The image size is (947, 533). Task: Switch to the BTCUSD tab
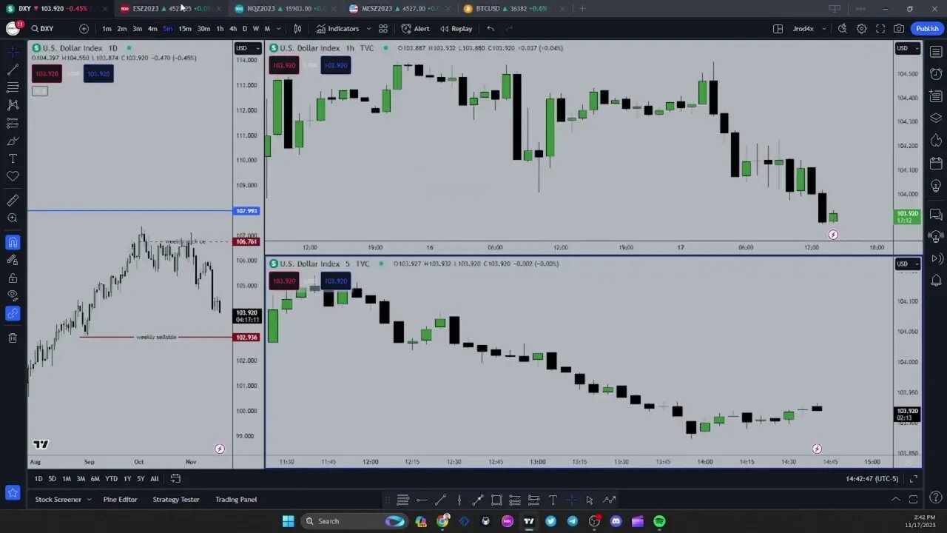pos(512,8)
